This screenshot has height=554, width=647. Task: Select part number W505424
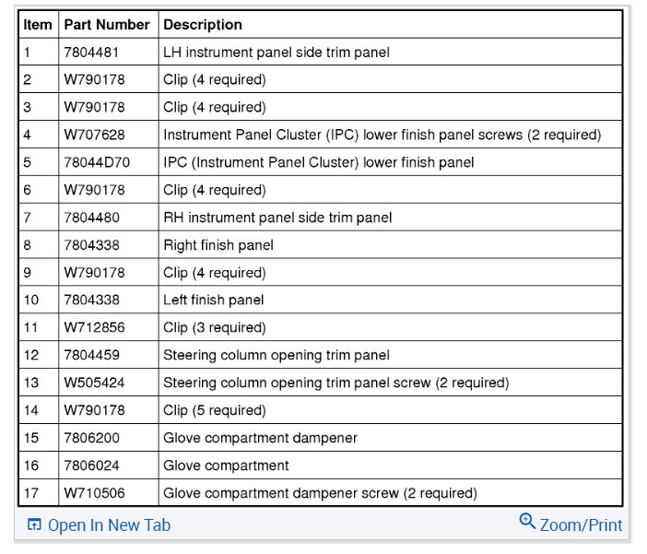(x=95, y=383)
